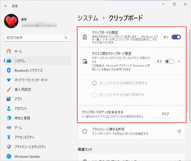Screen dimensions: 191x161
Task: Select システム in the sidebar
Action: [37, 61]
